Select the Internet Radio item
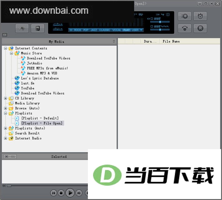Image resolution: width=222 pixels, height=200 pixels. [x=28, y=138]
